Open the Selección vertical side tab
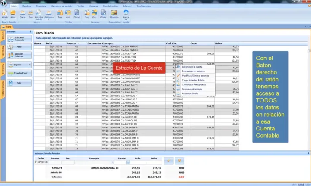 (3, 52)
